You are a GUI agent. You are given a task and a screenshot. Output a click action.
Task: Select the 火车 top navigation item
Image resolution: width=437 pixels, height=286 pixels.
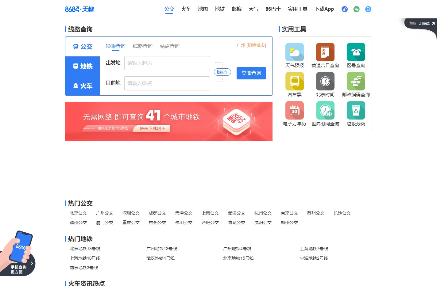tap(186, 9)
